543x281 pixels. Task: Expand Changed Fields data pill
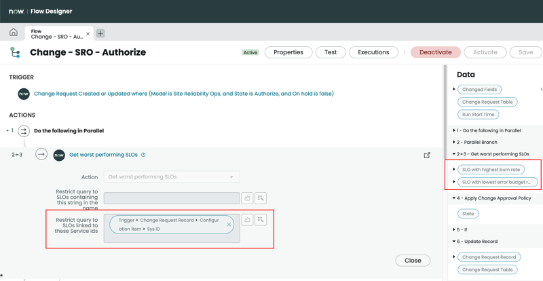pos(454,90)
